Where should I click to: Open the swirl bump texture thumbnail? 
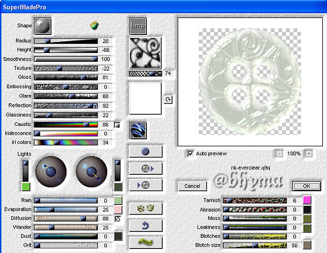click(145, 53)
